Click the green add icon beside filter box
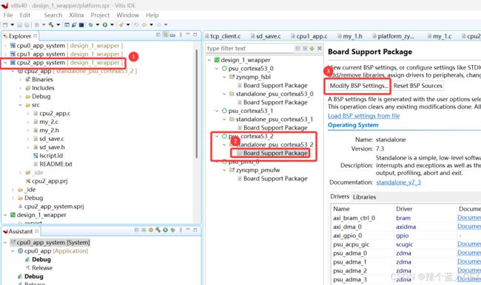This screenshot has height=285, width=481. (x=312, y=49)
